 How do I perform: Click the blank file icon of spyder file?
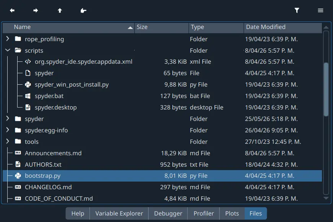pyautogui.click(x=28, y=73)
